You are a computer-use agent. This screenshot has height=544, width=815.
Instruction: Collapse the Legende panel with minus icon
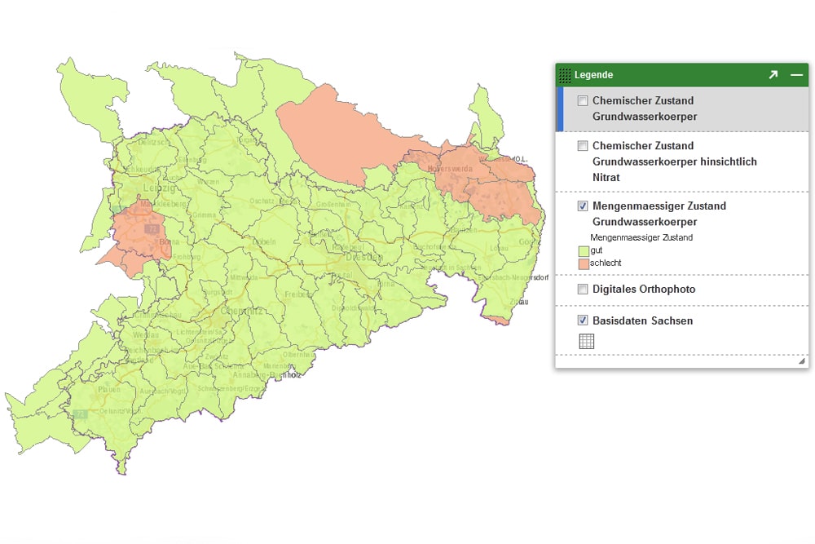tap(796, 75)
